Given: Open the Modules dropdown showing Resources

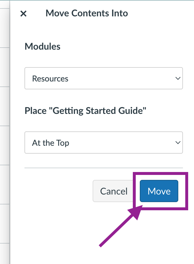Looking at the screenshot, I should [104, 78].
